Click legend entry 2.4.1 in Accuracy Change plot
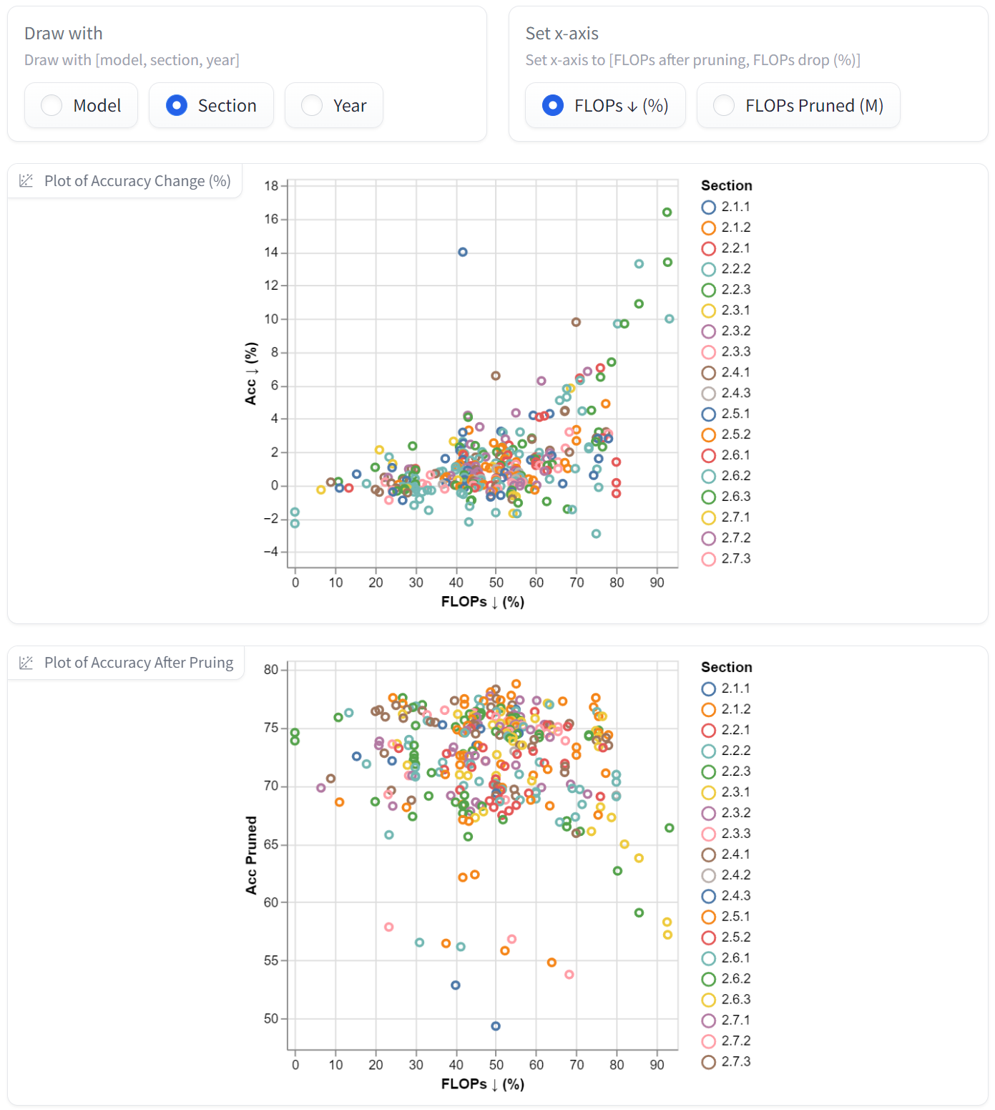The height and width of the screenshot is (1110, 995). [726, 373]
